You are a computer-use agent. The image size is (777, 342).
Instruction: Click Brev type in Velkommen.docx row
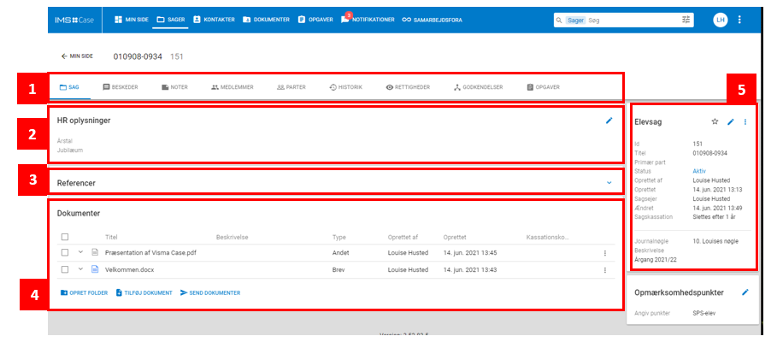pyautogui.click(x=338, y=269)
